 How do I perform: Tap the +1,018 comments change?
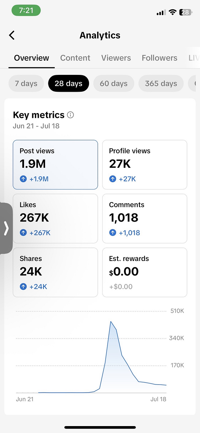click(129, 233)
